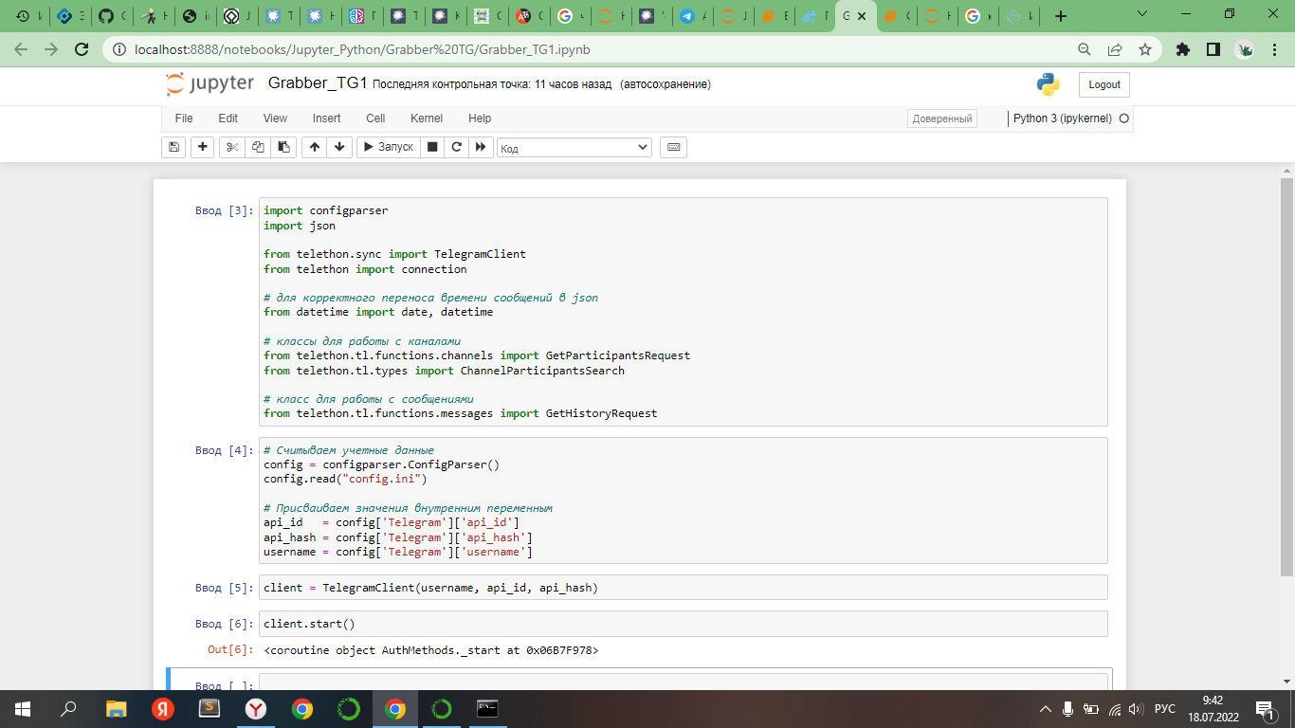1295x728 pixels.
Task: Click the checkpoint text Последняя контрольная точка
Action: 492,84
